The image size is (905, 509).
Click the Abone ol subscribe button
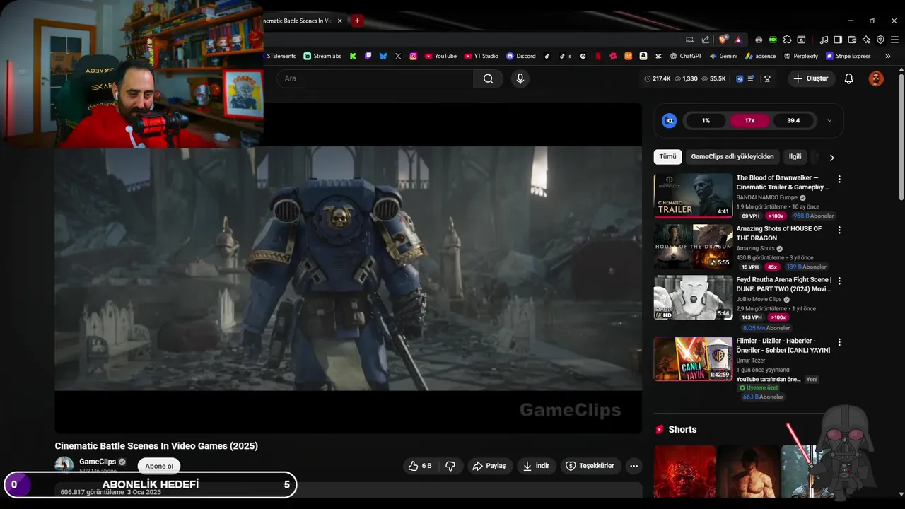pos(159,466)
